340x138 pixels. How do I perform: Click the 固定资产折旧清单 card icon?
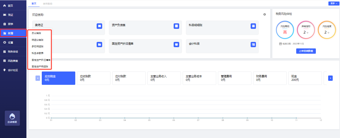[176, 44]
